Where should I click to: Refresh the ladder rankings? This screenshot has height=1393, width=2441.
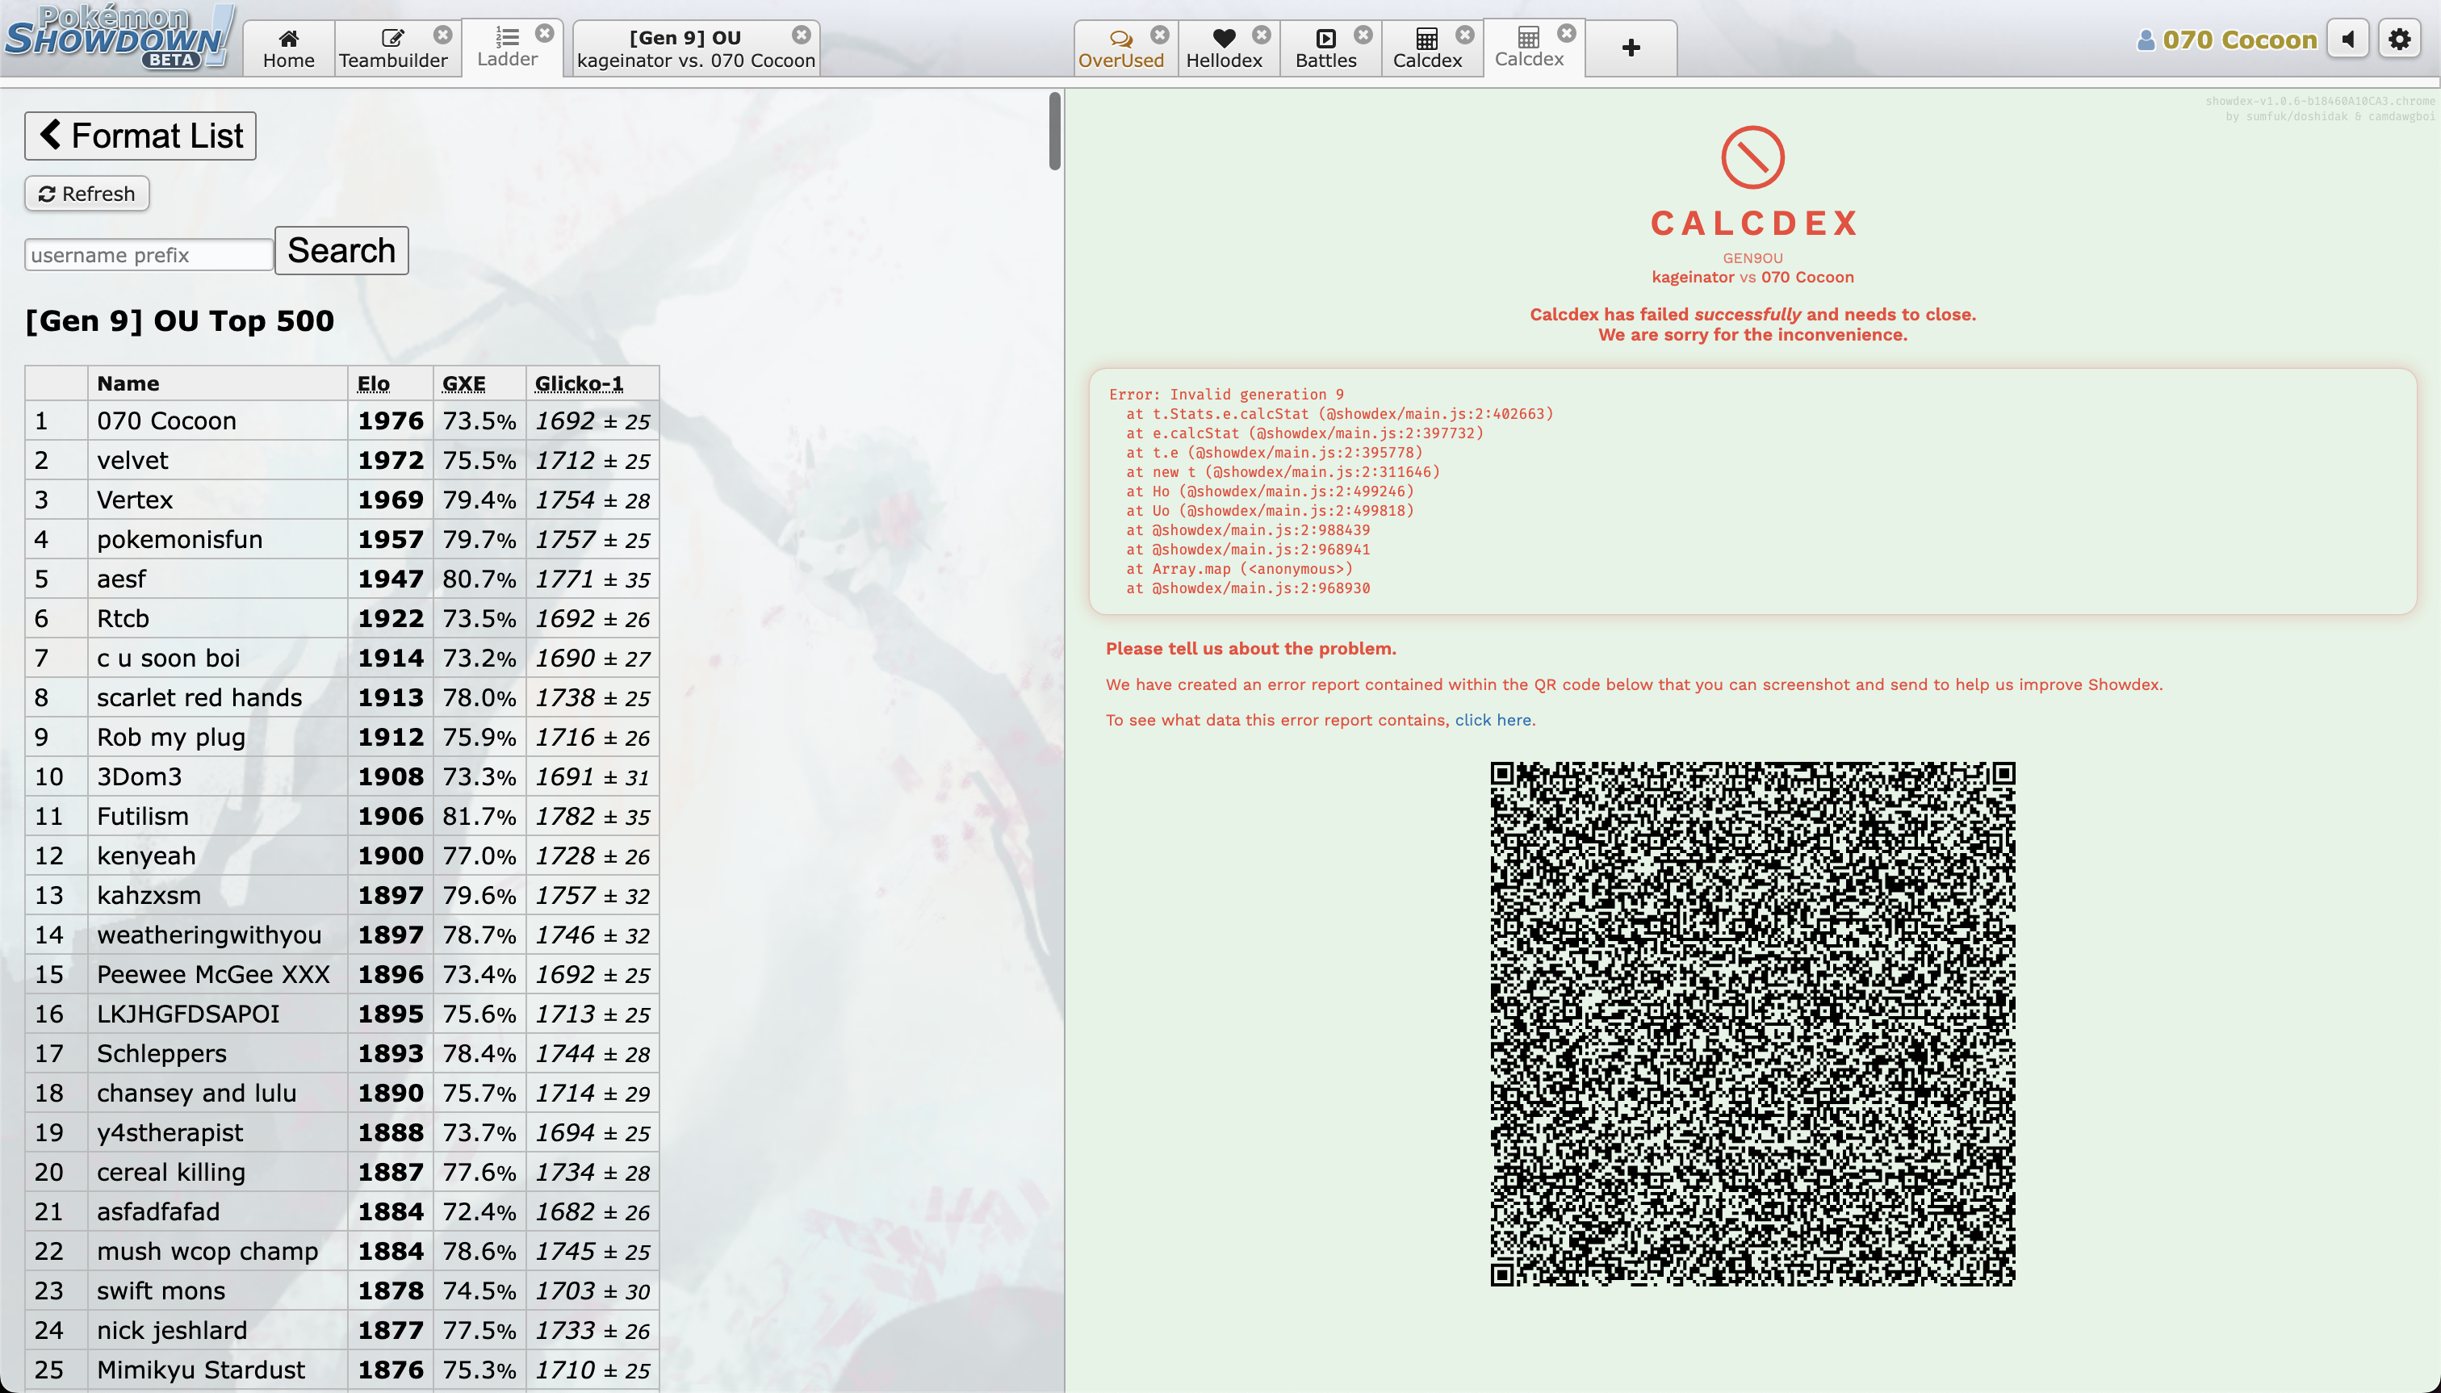[x=87, y=195]
